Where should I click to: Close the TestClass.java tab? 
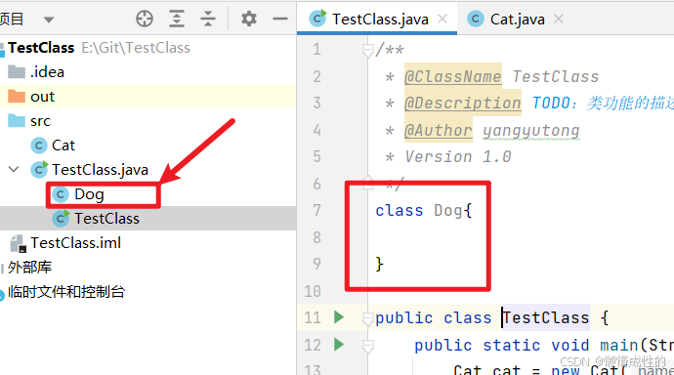(x=442, y=19)
